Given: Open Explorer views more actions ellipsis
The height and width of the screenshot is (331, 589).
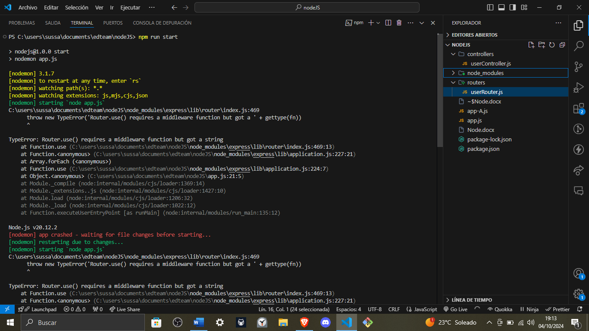Looking at the screenshot, I should click(558, 23).
